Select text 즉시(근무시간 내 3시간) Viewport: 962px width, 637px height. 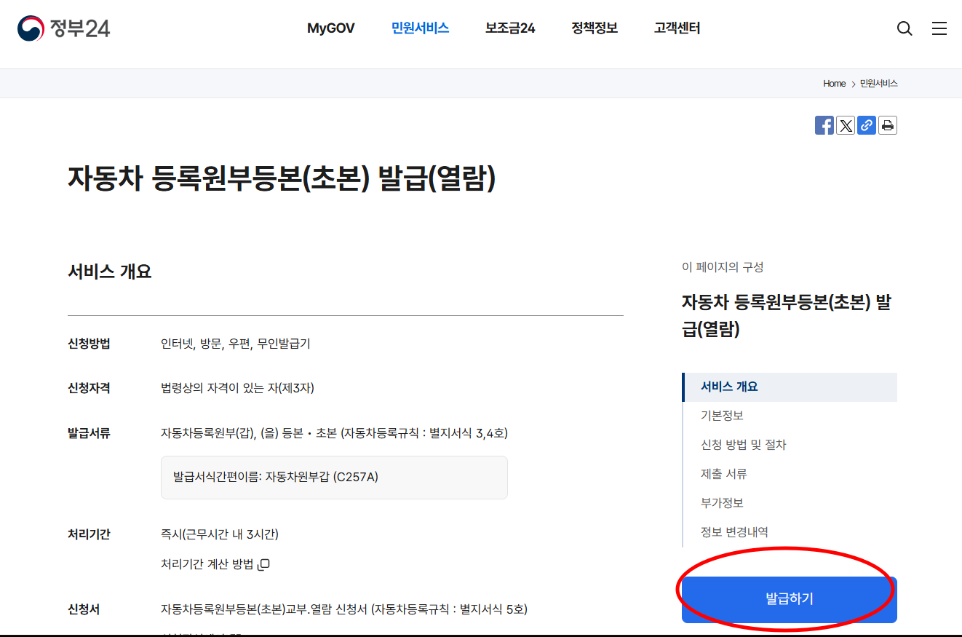[x=220, y=534]
